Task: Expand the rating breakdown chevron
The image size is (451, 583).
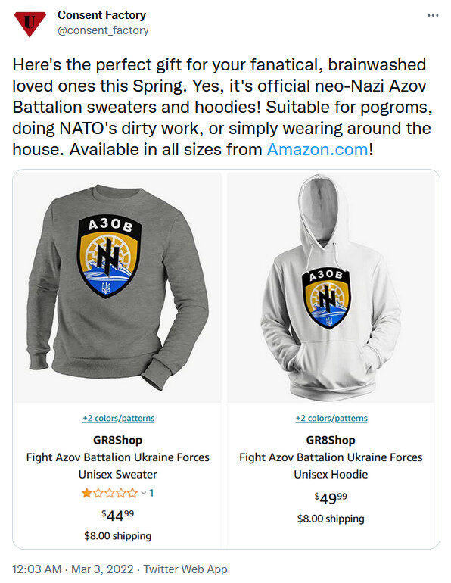Action: tap(144, 494)
